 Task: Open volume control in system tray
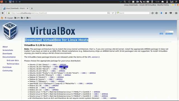144,2
